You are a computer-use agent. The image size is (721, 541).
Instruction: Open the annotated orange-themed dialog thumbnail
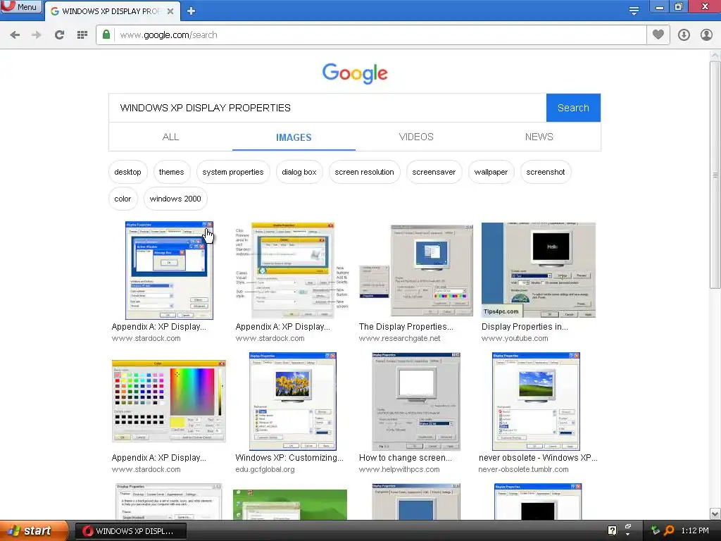[x=292, y=270]
